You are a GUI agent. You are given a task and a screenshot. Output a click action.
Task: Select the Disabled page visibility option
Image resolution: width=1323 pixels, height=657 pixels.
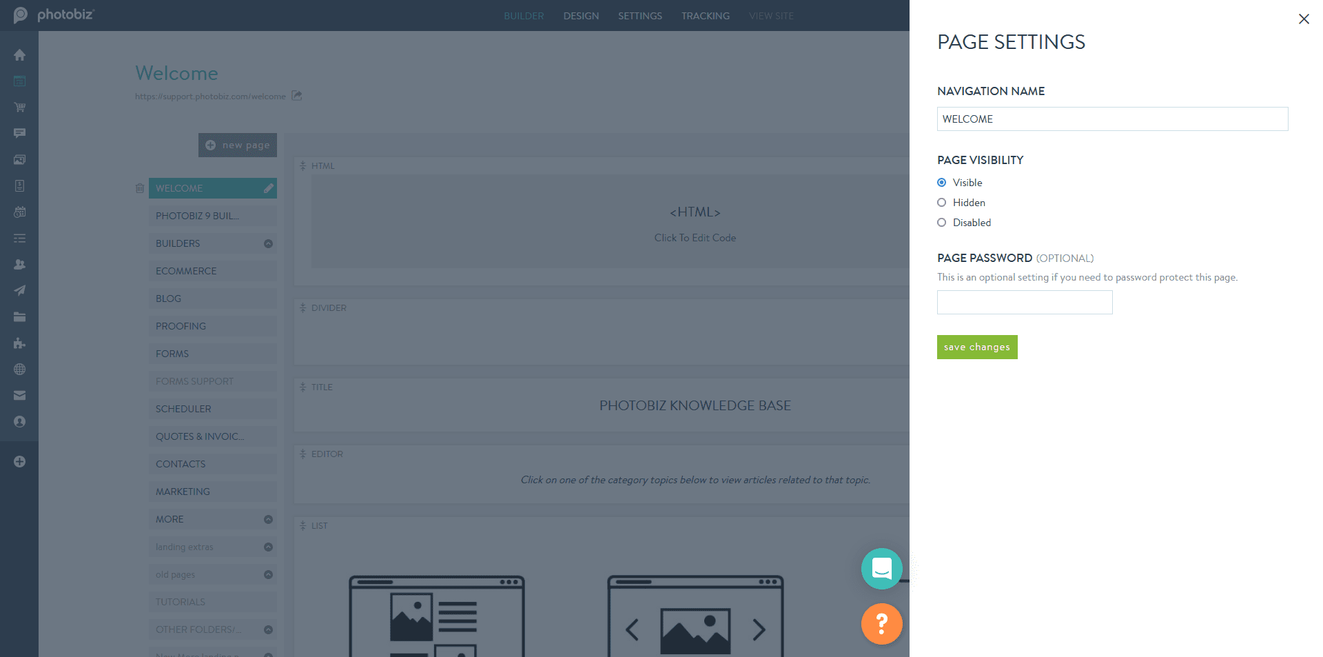pyautogui.click(x=942, y=222)
